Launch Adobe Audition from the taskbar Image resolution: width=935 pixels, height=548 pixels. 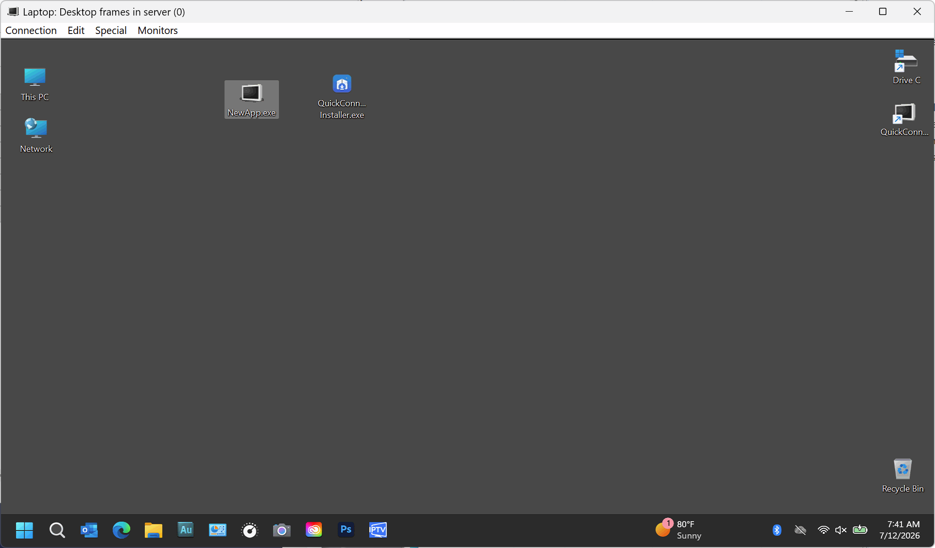[185, 530]
